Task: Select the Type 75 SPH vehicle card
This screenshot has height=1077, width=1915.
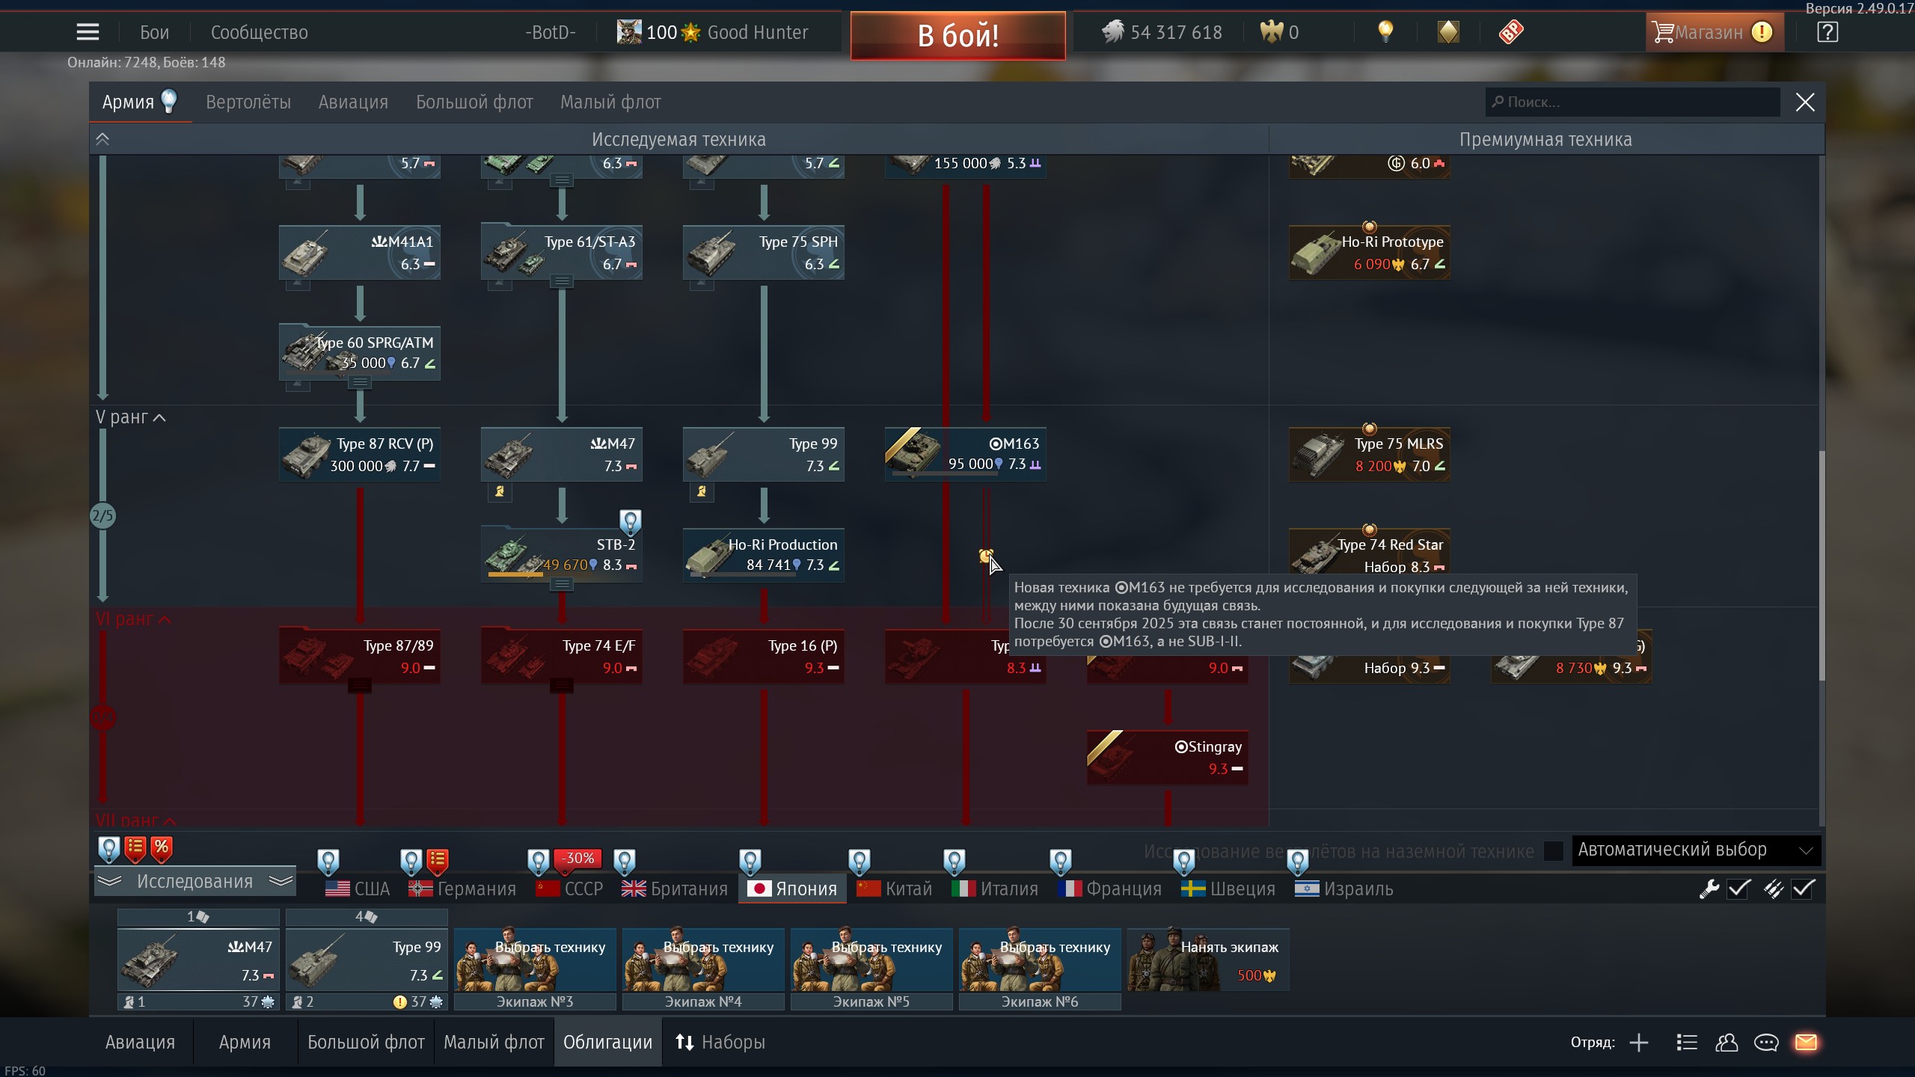Action: pyautogui.click(x=764, y=253)
